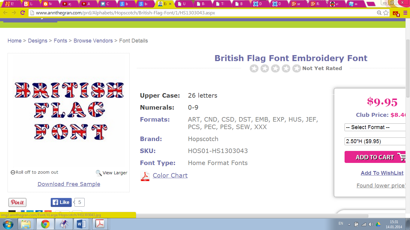The width and height of the screenshot is (410, 230).
Task: Show hidden tray icons arrow
Action: (x=349, y=224)
